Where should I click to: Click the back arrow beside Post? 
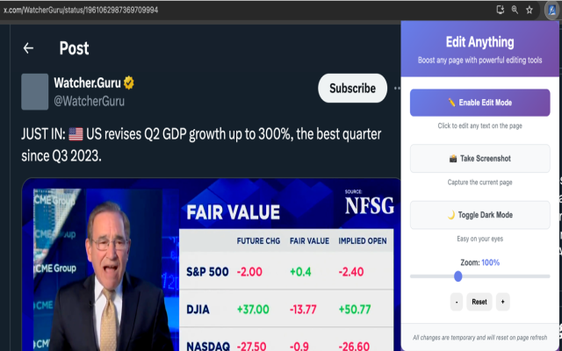click(x=29, y=48)
